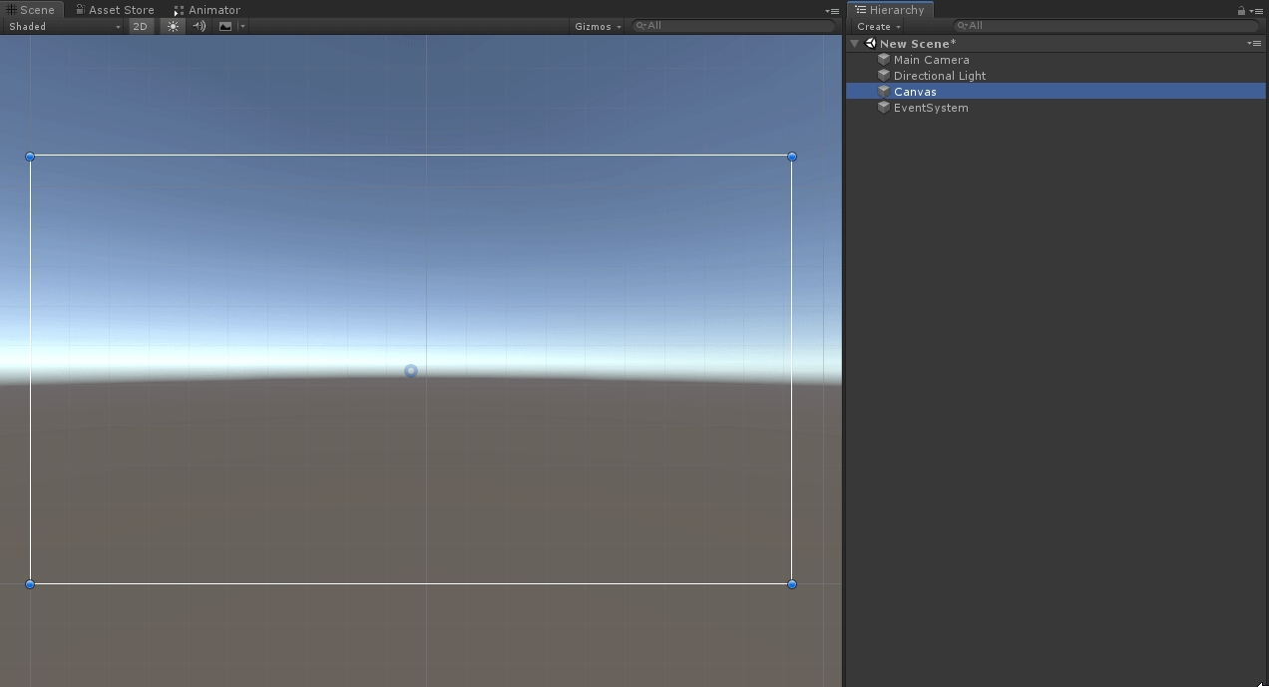This screenshot has height=687, width=1269.
Task: Toggle scene effects image icon
Action: click(225, 26)
